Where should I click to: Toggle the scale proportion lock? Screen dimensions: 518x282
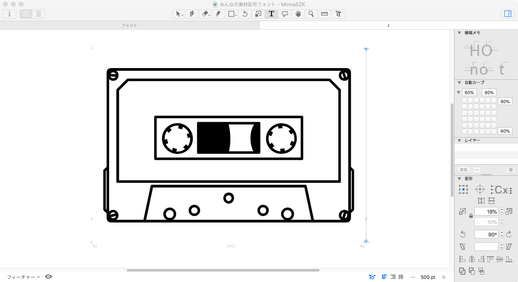click(471, 215)
